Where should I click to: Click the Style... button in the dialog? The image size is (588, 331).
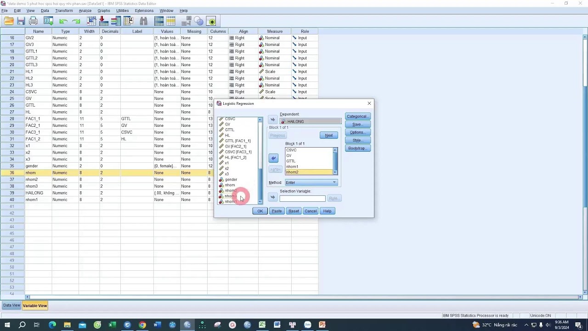pos(357,140)
